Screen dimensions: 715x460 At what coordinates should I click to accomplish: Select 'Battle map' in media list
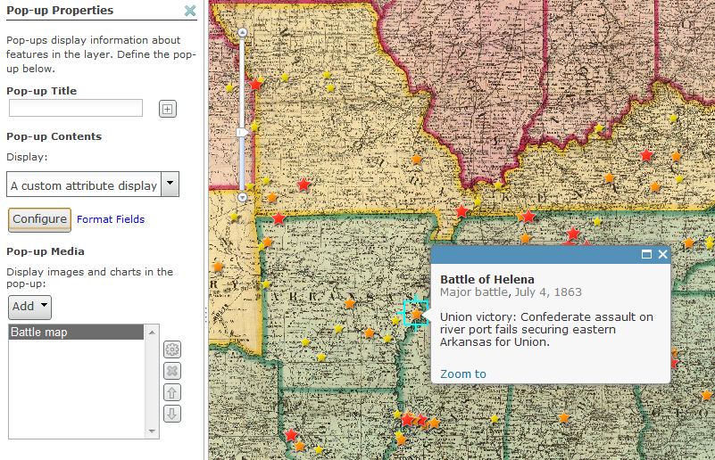[76, 332]
